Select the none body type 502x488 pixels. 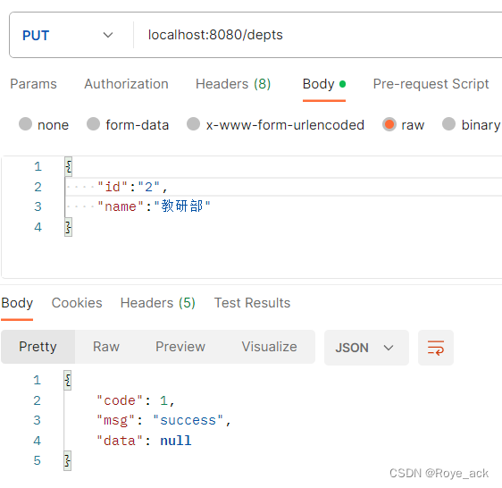coord(44,124)
